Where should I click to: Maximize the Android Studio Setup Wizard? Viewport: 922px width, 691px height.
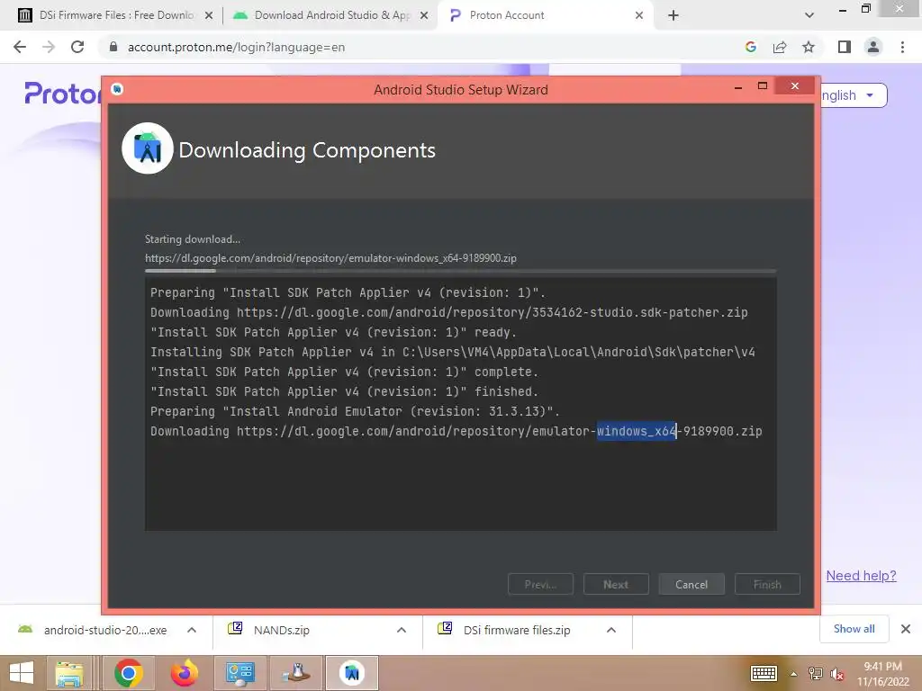[763, 86]
